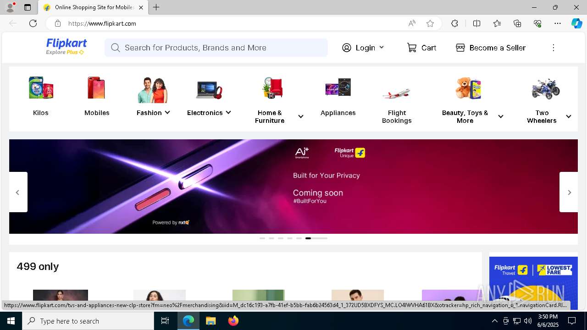Select the Online Shopping Site tab
587x330 pixels.
pyautogui.click(x=93, y=7)
